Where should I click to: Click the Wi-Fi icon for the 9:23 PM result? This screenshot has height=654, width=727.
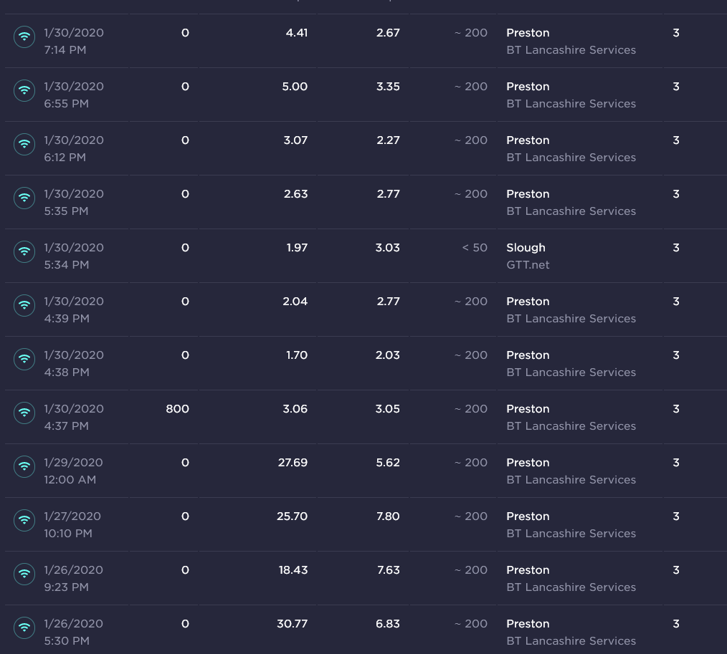24,574
